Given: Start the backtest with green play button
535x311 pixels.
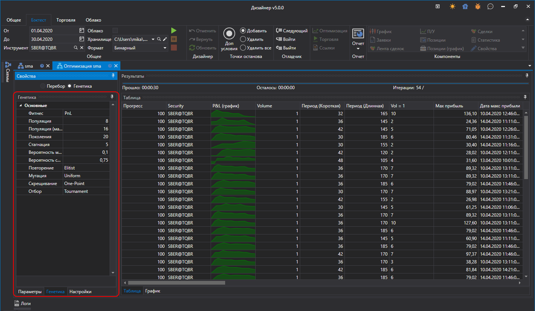Looking at the screenshot, I should click(174, 30).
